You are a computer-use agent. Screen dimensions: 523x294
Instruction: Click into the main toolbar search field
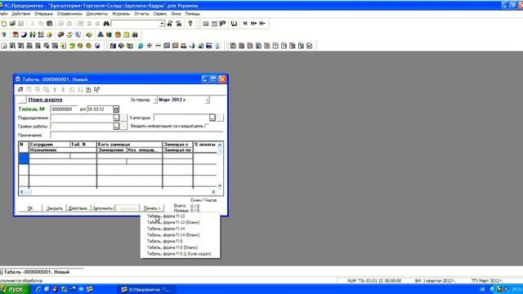point(135,24)
